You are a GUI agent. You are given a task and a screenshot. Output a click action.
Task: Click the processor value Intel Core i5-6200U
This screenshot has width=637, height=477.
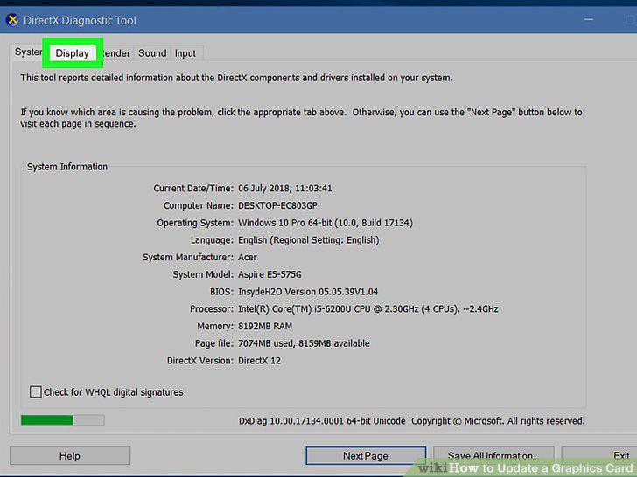click(368, 309)
